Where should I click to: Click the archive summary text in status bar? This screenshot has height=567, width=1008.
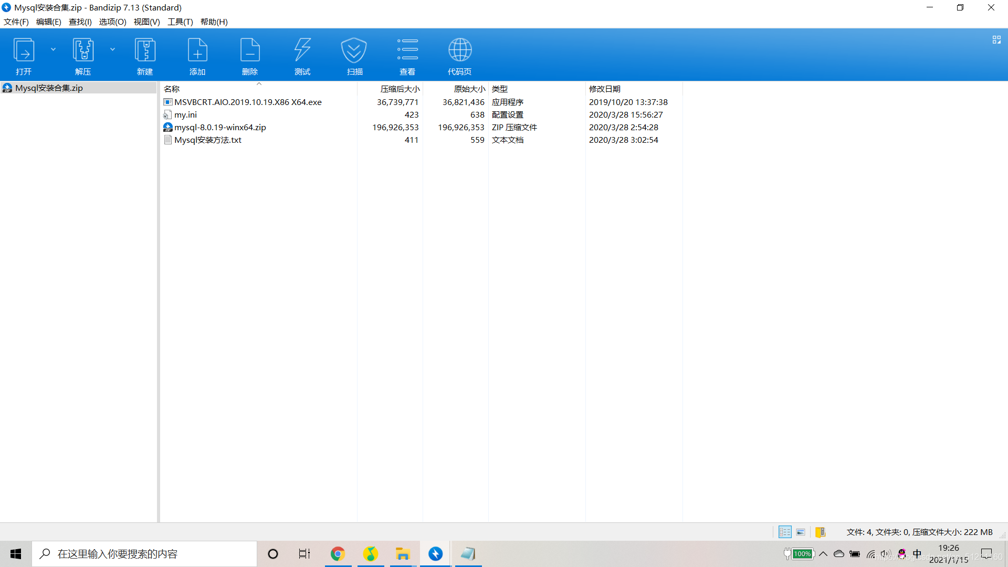point(919,532)
